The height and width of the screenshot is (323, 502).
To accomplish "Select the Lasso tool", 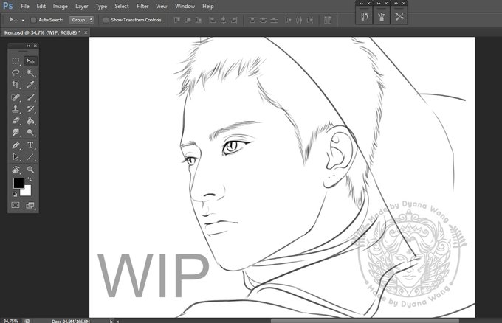I will (x=16, y=73).
